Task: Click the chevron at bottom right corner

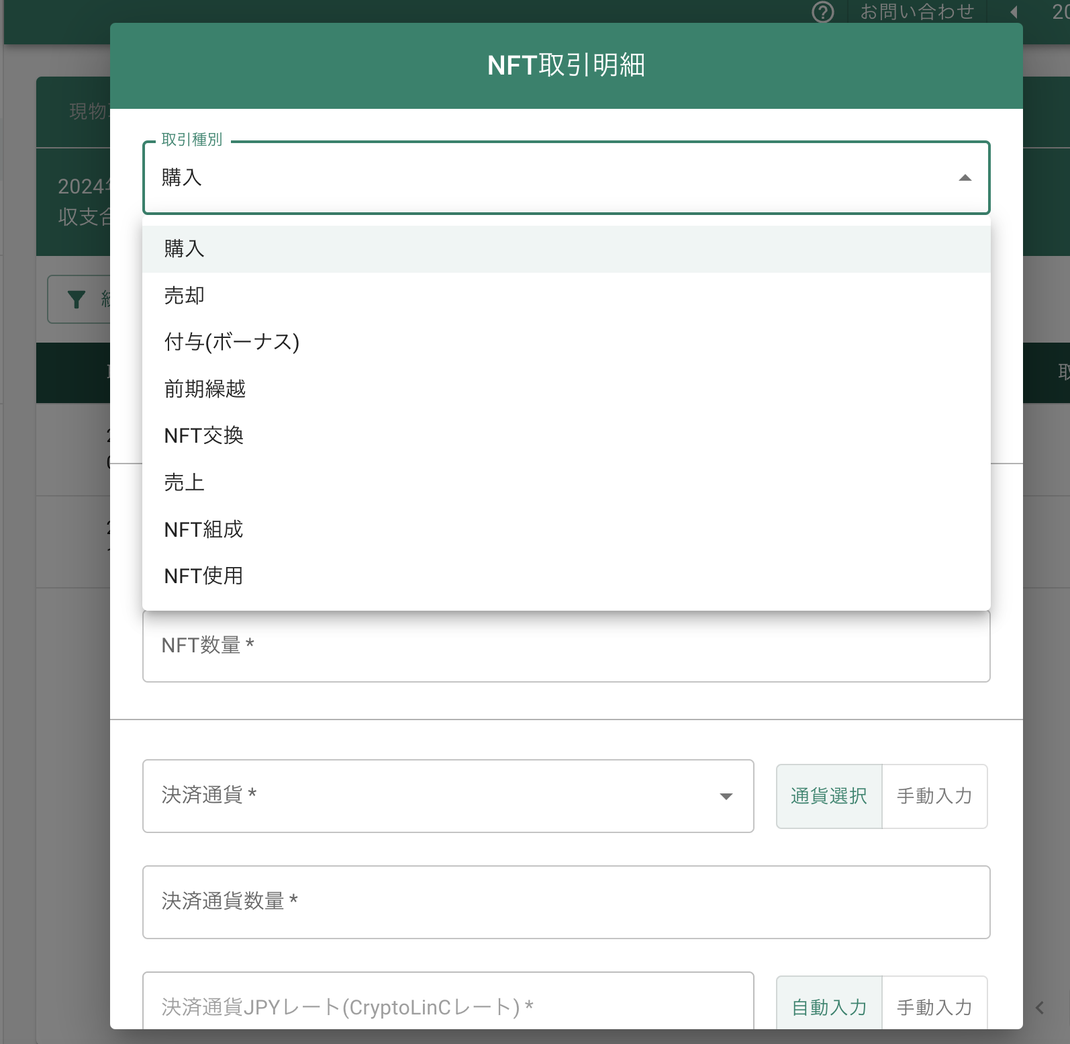Action: [1040, 1007]
